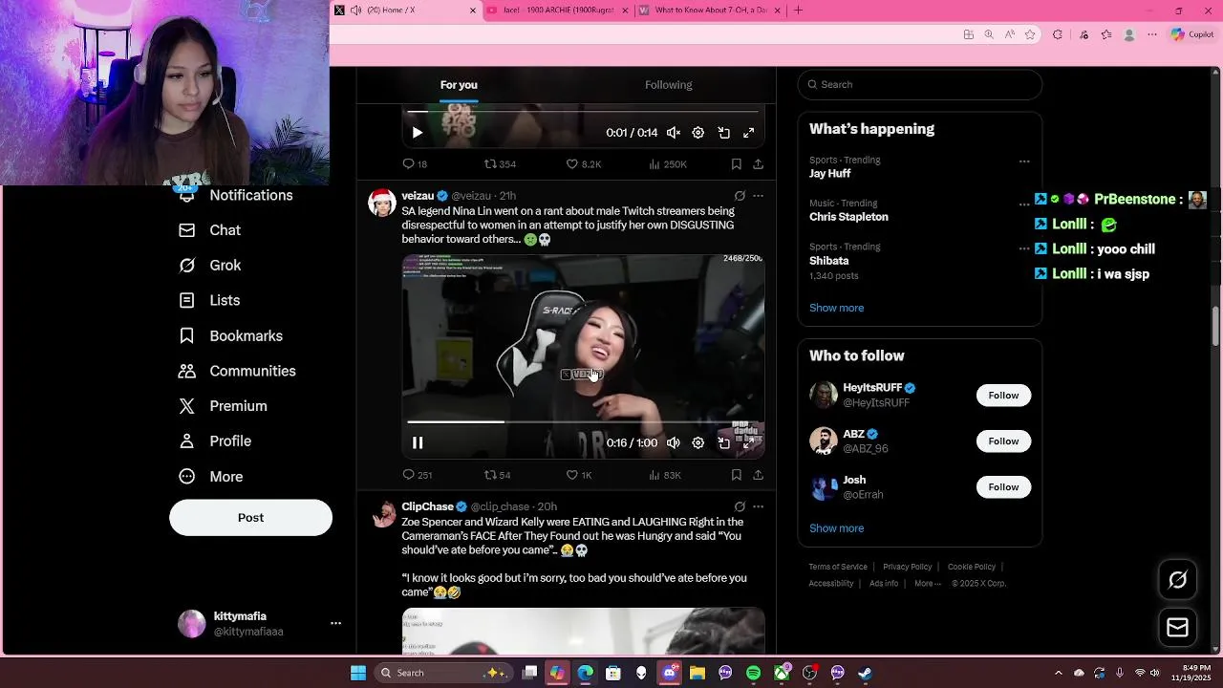Open kittymafia account options menu
This screenshot has width=1223, height=688.
pyautogui.click(x=335, y=623)
